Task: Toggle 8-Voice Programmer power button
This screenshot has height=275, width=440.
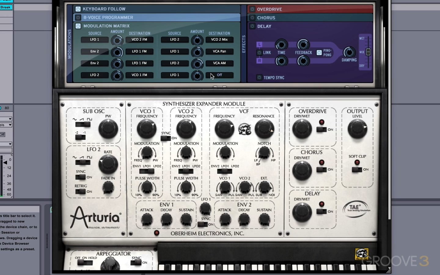Action: click(78, 17)
